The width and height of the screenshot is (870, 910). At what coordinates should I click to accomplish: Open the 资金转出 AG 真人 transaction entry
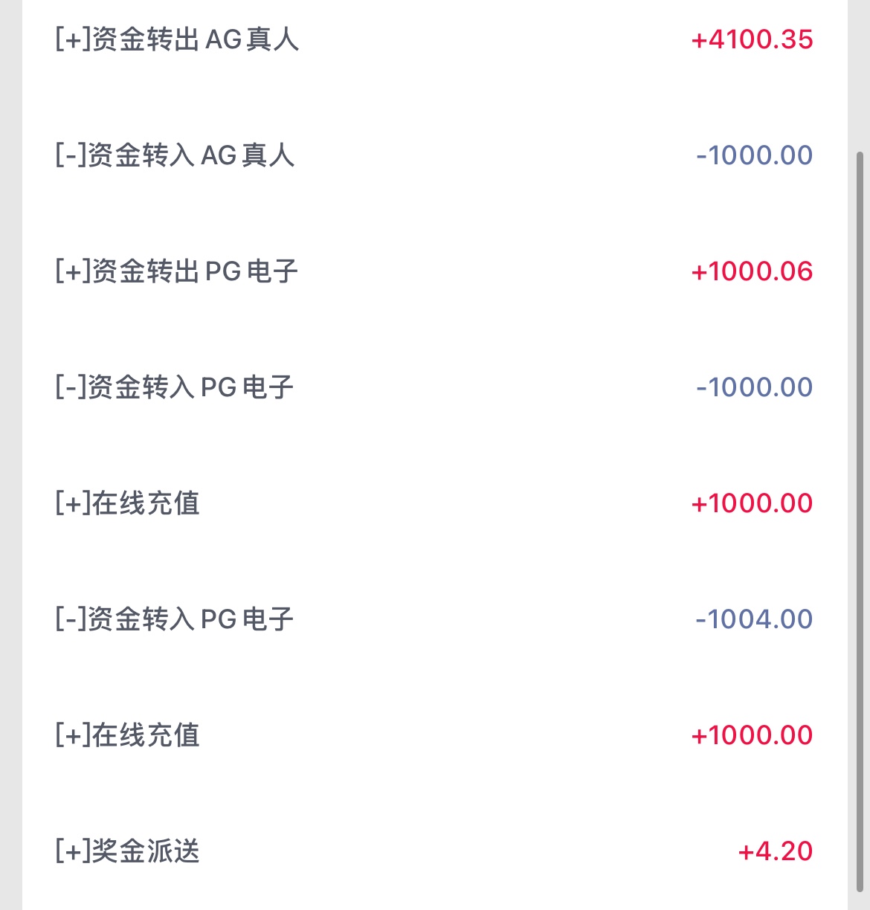pyautogui.click(x=177, y=39)
